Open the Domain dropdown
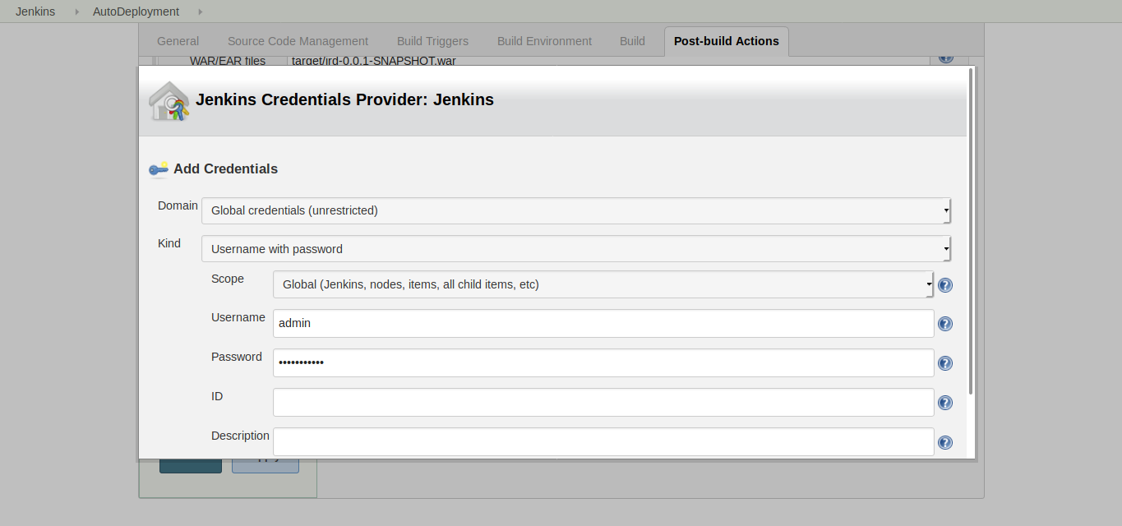 click(576, 210)
